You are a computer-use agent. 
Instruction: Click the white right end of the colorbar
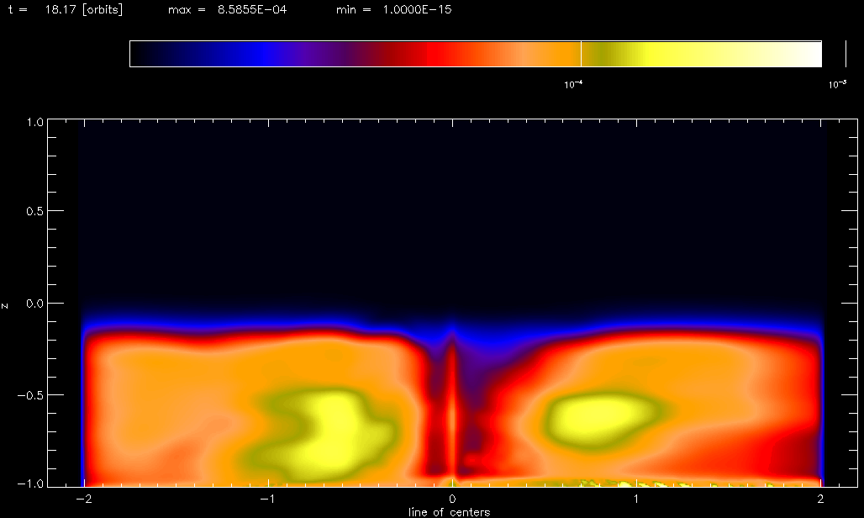807,54
